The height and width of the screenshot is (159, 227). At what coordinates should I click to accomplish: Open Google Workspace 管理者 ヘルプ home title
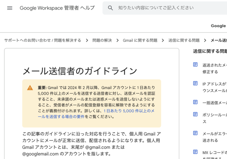pyautogui.click(x=57, y=8)
